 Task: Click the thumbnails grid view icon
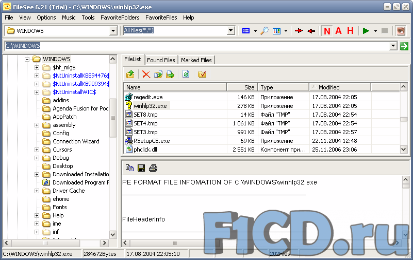click(276, 31)
